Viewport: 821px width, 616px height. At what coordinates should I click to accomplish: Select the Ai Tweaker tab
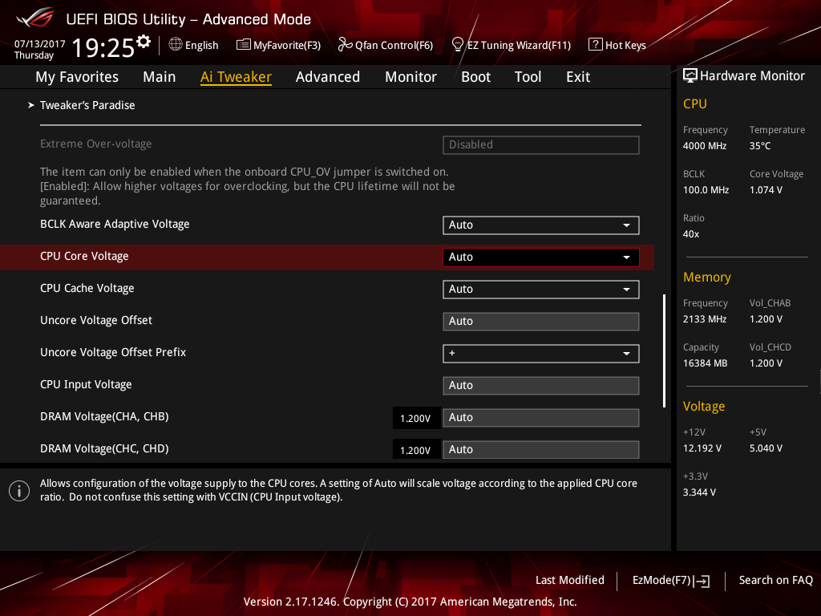tap(236, 77)
